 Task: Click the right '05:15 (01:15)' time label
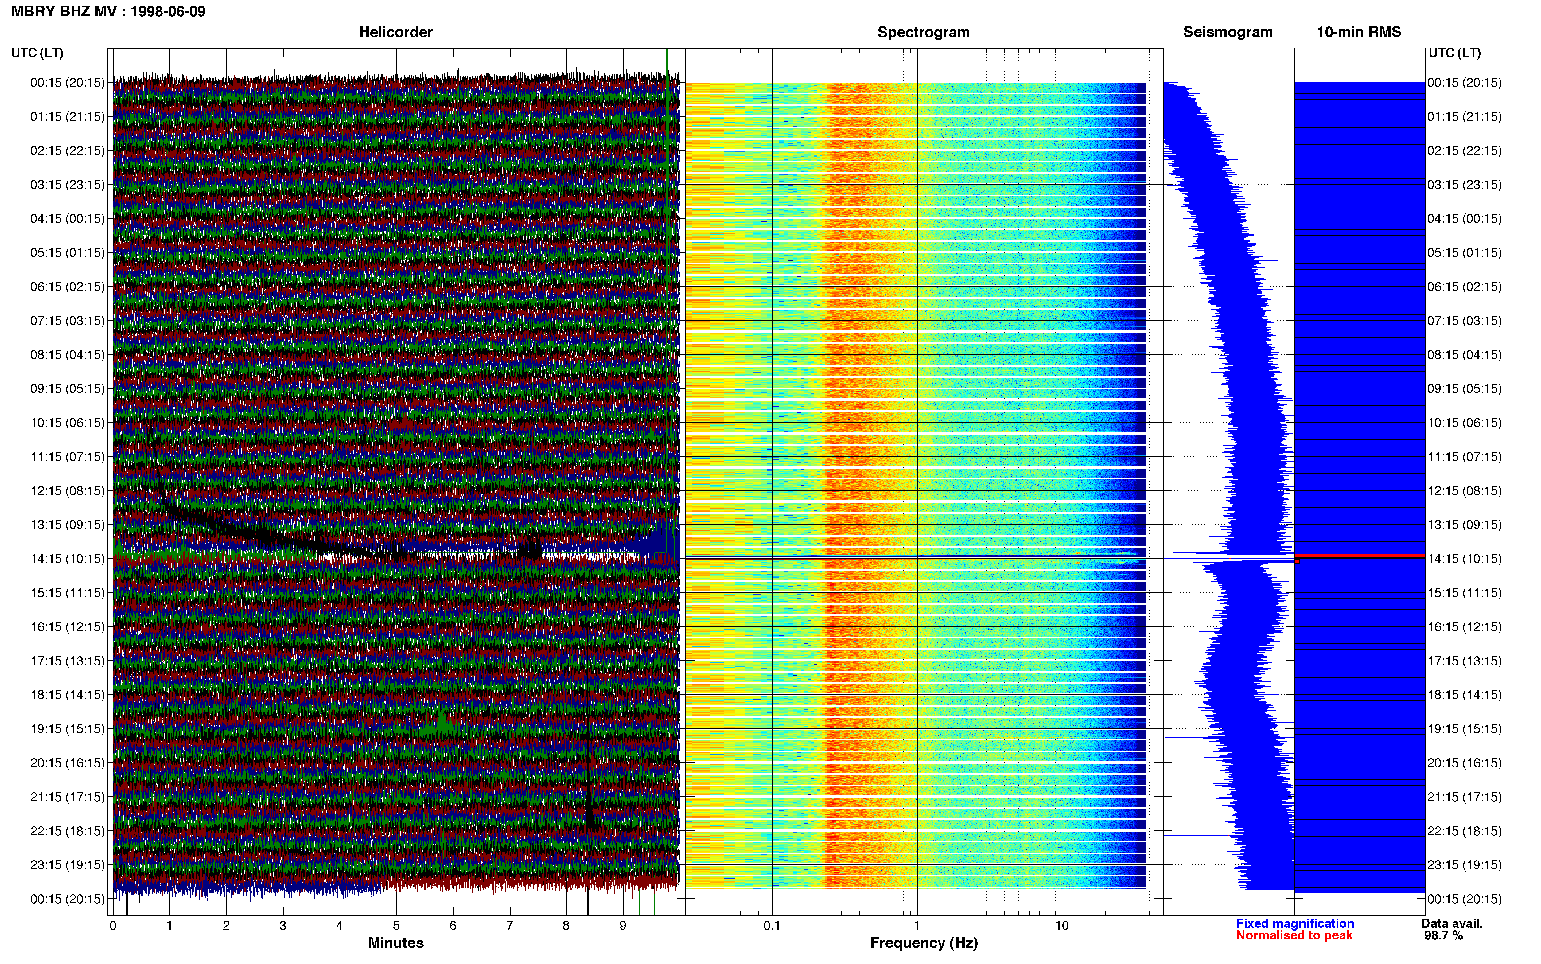pos(1465,252)
